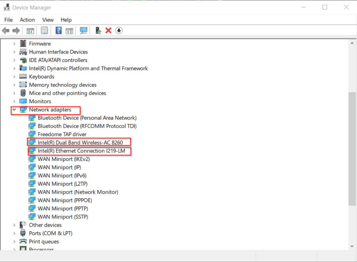Click Freedome TAP driver adapter icon

32,134
